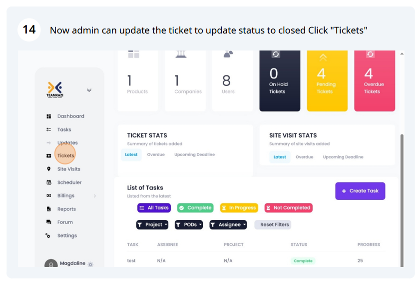Click the gear icon beside Magdaline

(90, 264)
